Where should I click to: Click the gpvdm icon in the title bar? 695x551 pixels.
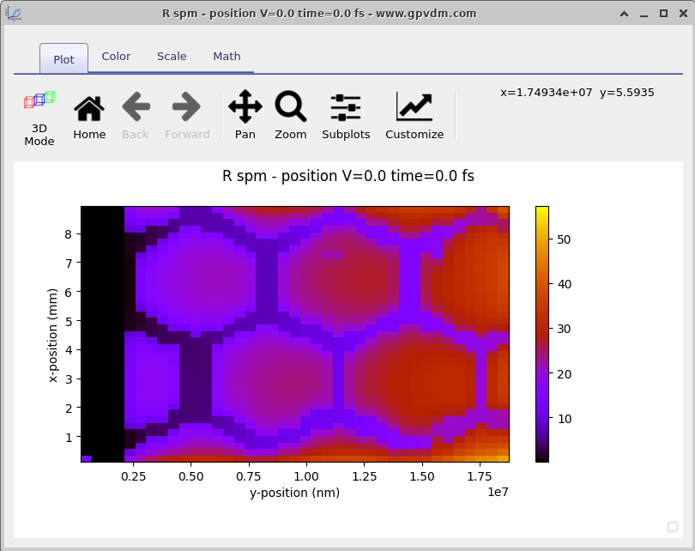[15, 12]
